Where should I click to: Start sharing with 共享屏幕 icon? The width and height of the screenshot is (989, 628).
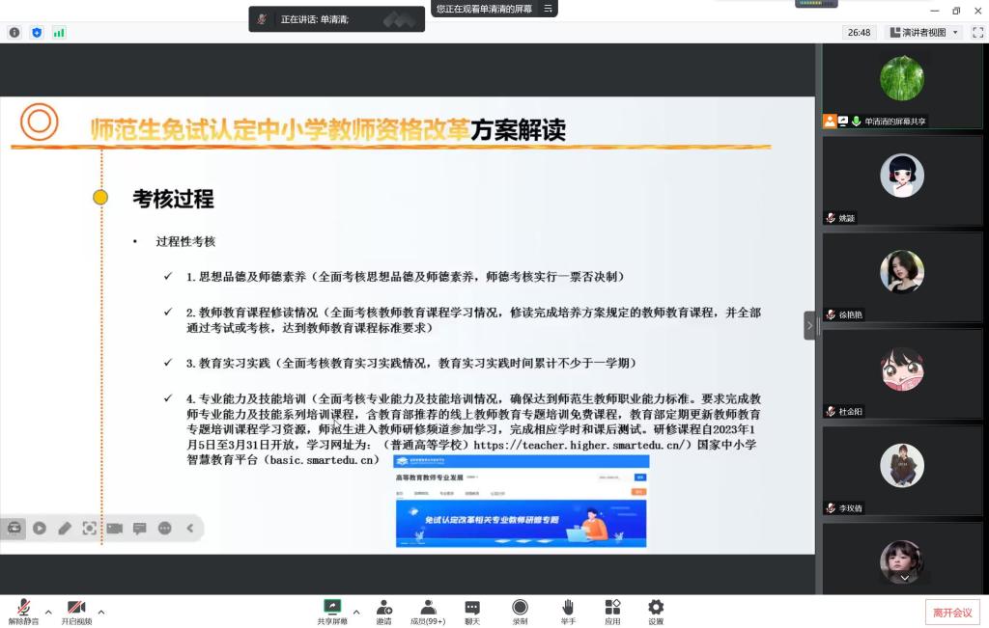click(332, 608)
